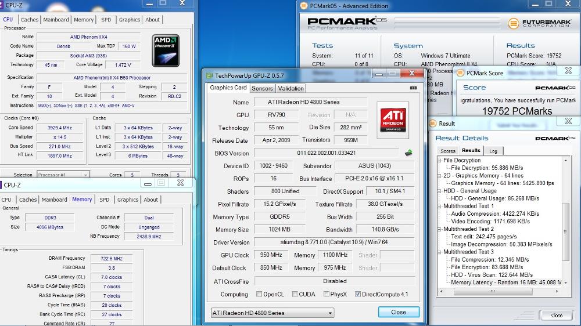Click the Core Voltage 1.472 V value
The image size is (581, 326).
coord(123,65)
